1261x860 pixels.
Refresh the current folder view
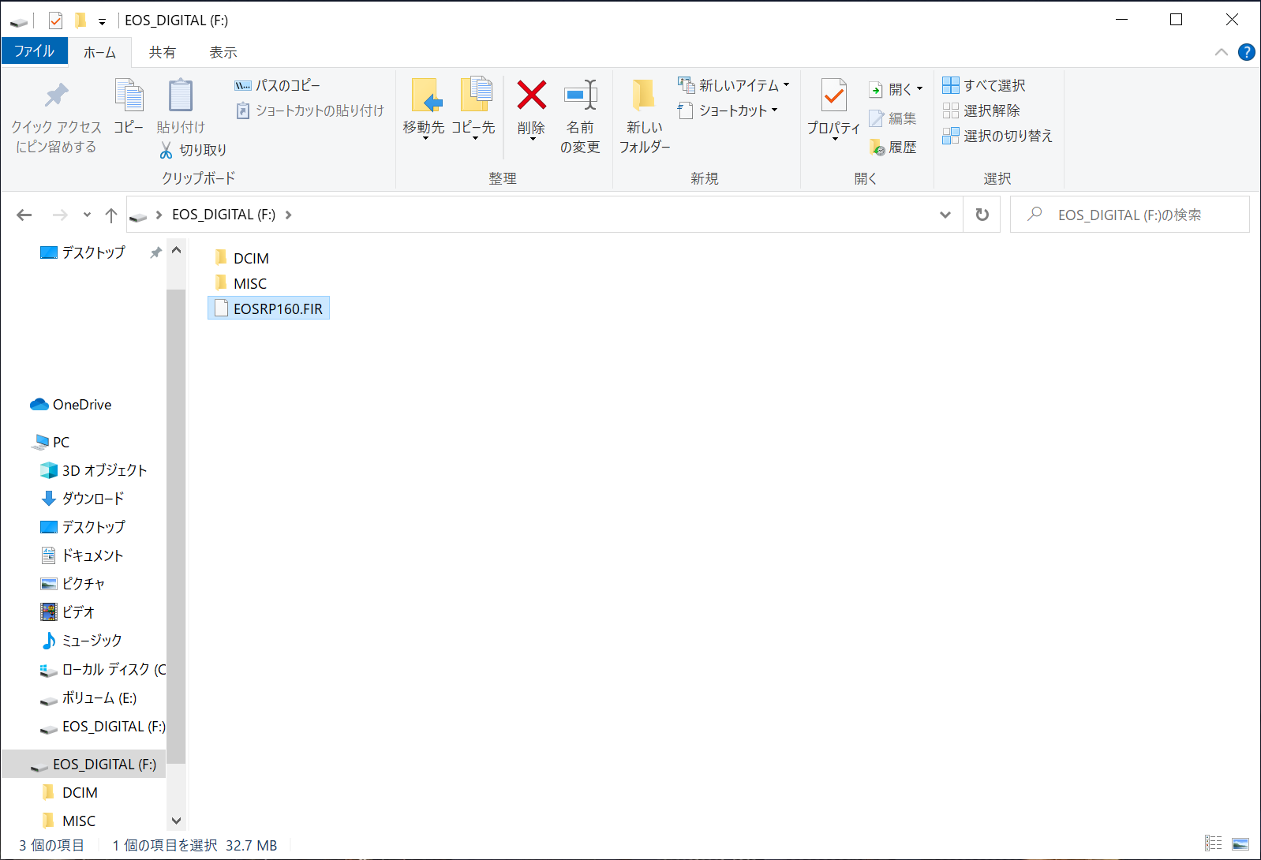pos(982,215)
